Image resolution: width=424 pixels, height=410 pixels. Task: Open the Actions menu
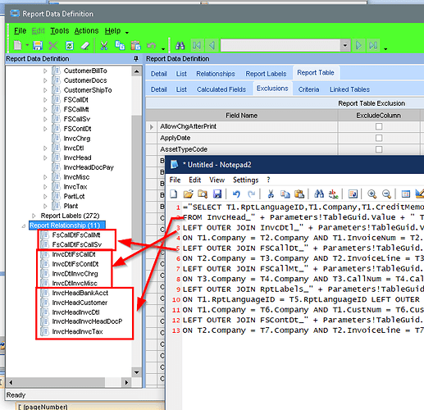pos(86,30)
